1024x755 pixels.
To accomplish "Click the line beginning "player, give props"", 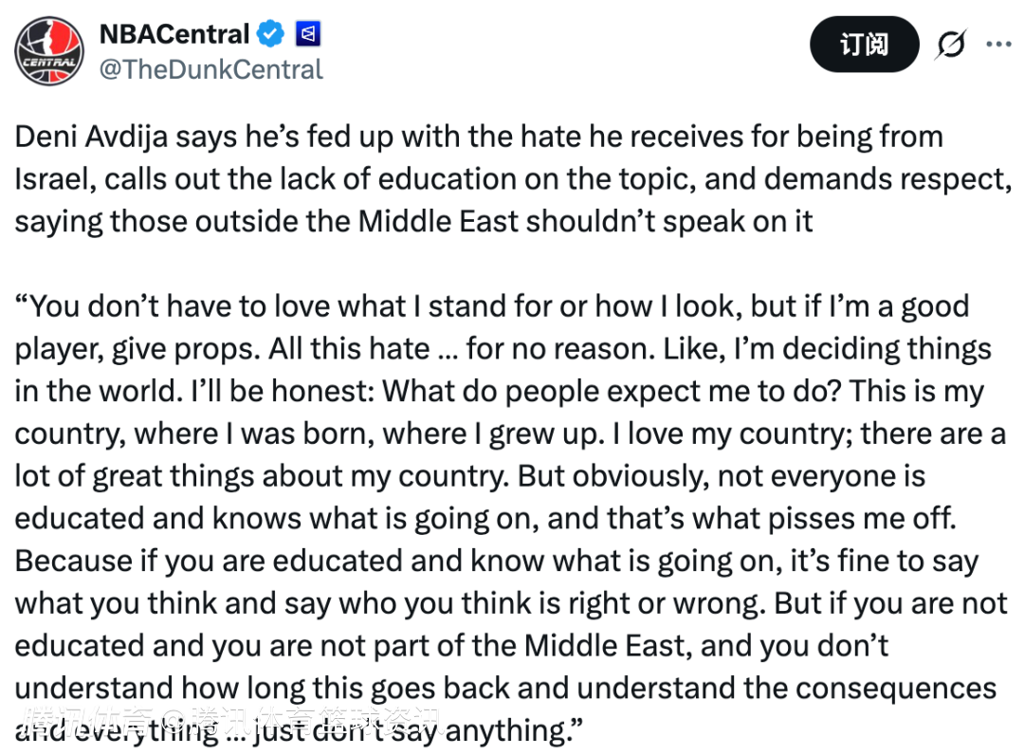I will 503,348.
